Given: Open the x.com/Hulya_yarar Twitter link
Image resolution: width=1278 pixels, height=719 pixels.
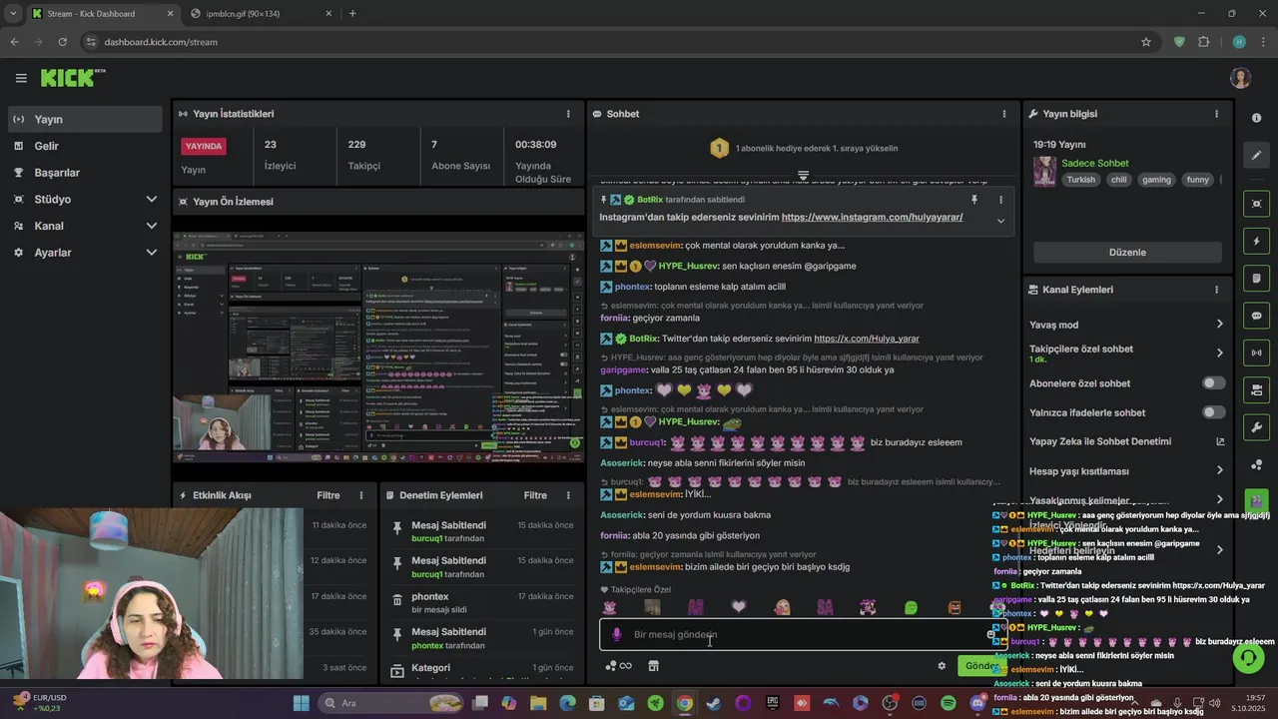Looking at the screenshot, I should coord(867,339).
